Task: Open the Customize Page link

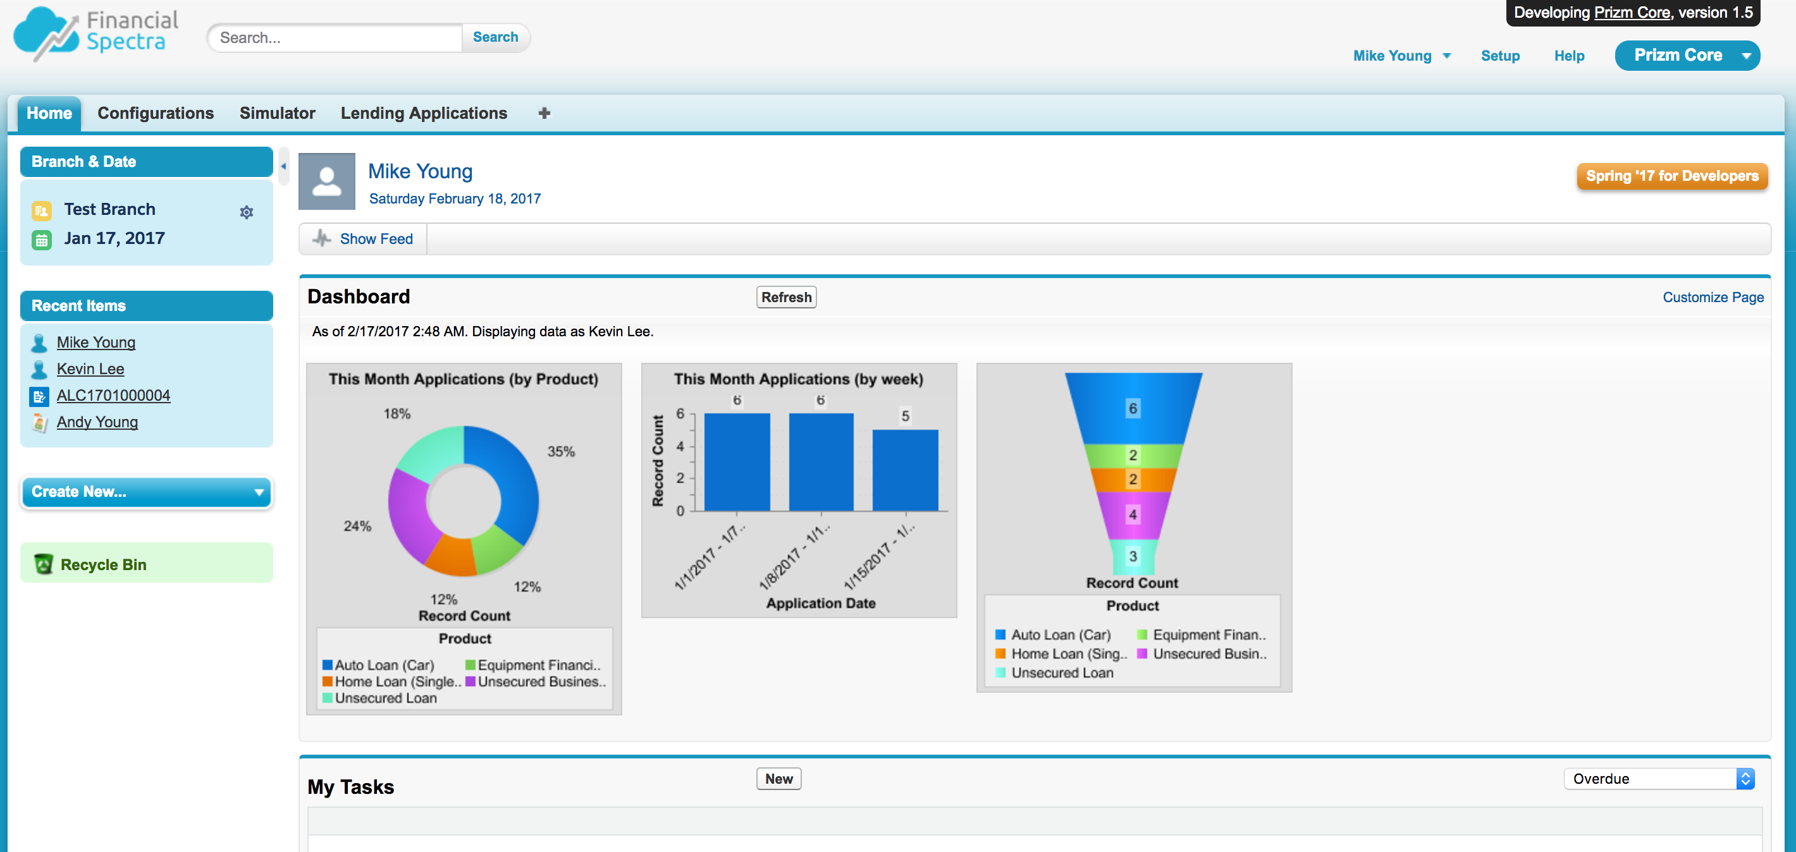Action: coord(1713,297)
